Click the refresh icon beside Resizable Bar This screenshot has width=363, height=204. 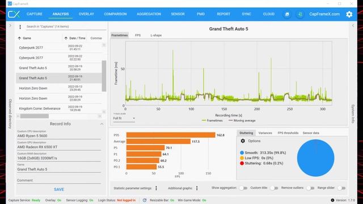tap(145, 200)
